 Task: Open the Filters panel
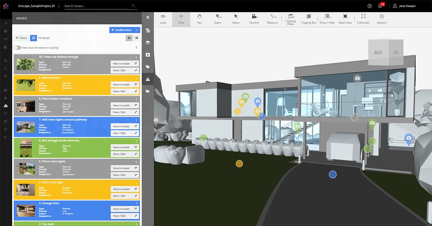(x=21, y=38)
